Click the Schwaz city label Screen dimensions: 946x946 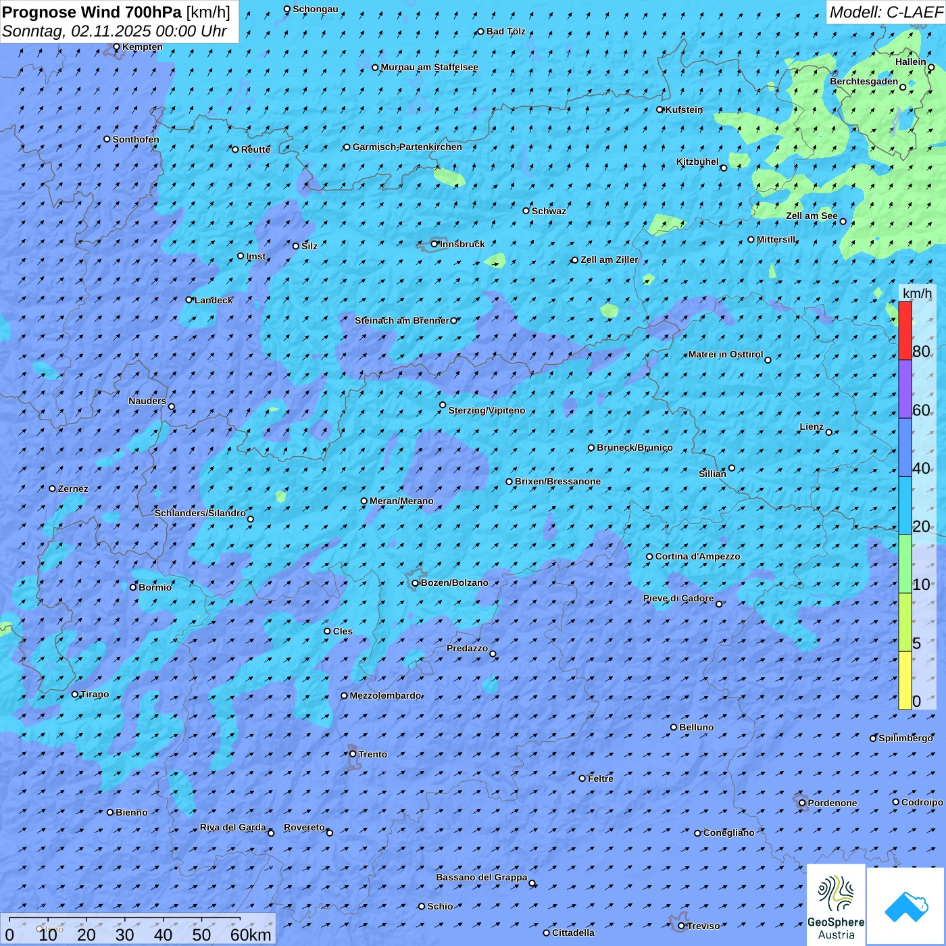pos(549,211)
